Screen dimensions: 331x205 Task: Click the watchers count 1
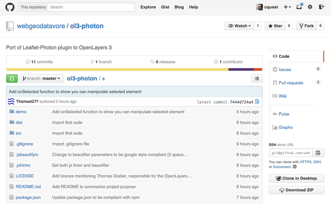point(258,26)
